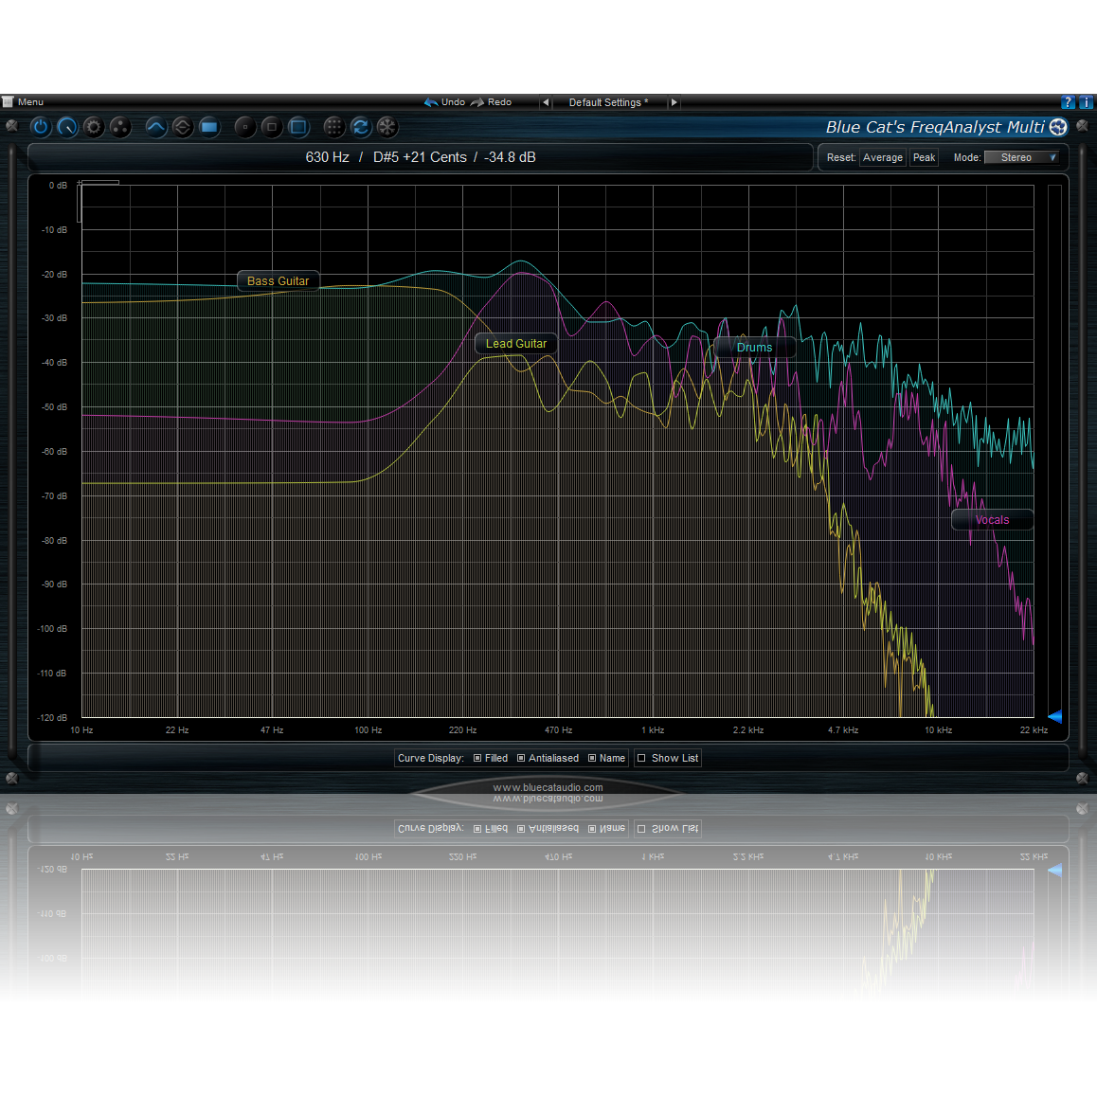This screenshot has width=1097, height=1097.
Task: Open the help icon near the plugin title
Action: point(1068,101)
